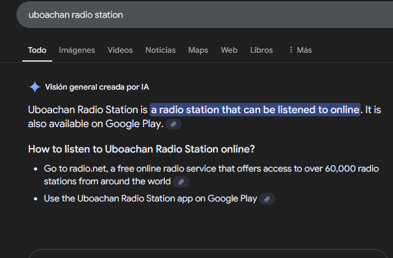The image size is (393, 258).
Task: Expand the Más dropdown menu
Action: tap(300, 50)
